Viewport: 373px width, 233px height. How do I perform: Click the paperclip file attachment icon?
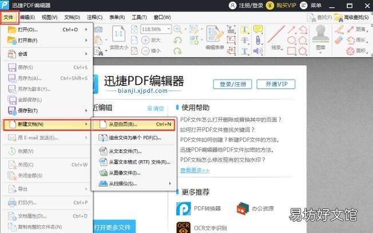258,40
